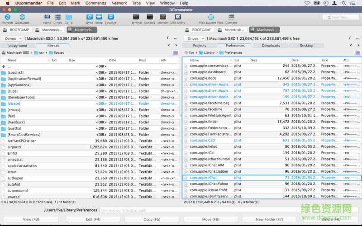The height and width of the screenshot is (226, 362).
Task: Click the Equalize panels icon
Action: click(x=110, y=18)
